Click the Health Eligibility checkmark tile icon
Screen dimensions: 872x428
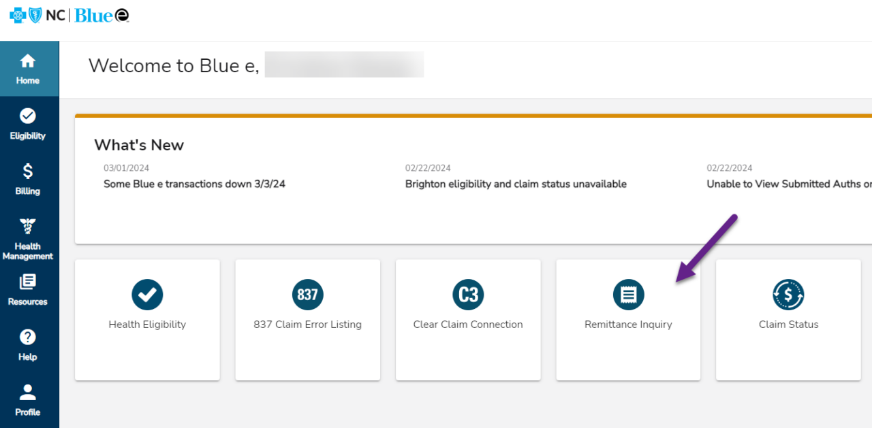tap(147, 295)
